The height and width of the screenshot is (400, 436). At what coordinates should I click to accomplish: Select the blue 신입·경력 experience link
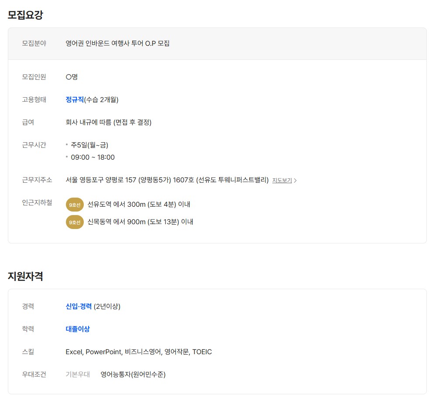[x=79, y=306]
